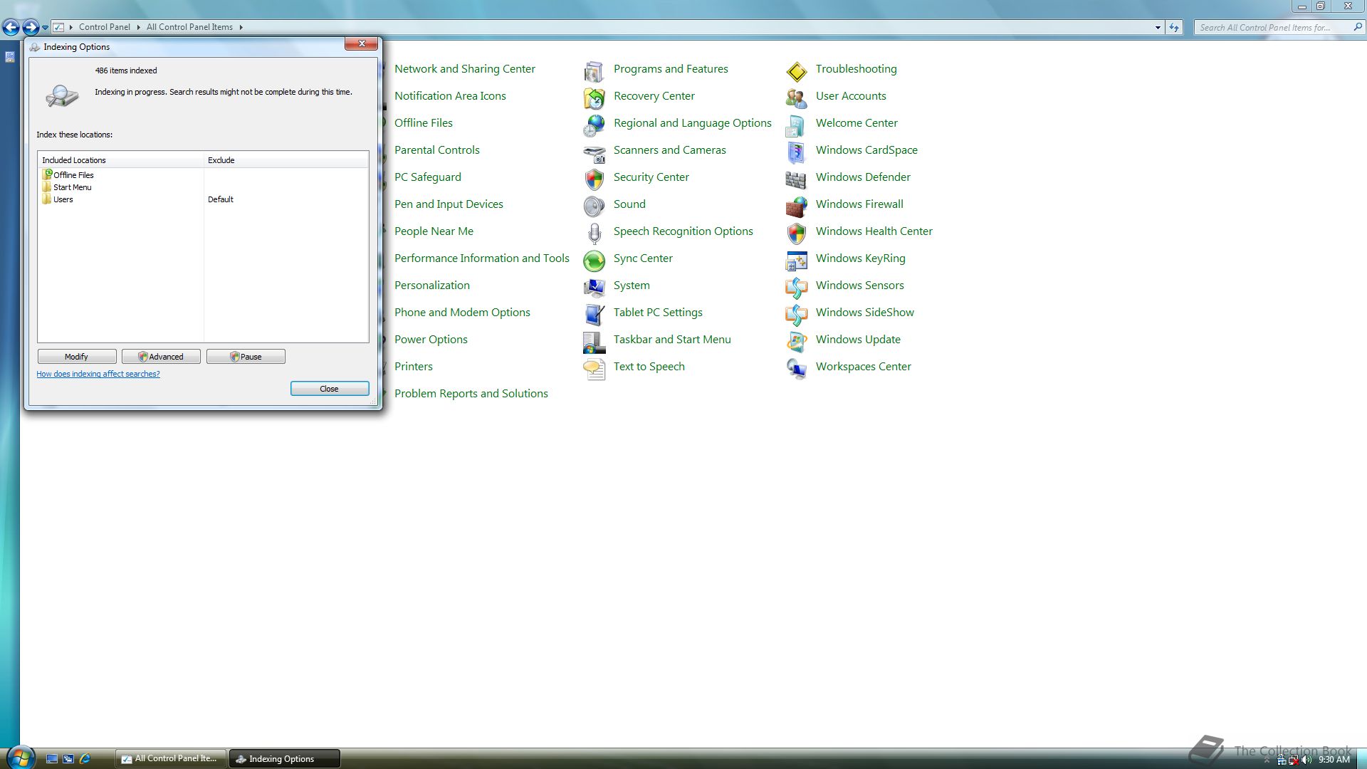Open Problem Reports and Solutions
The height and width of the screenshot is (769, 1367).
[471, 394]
